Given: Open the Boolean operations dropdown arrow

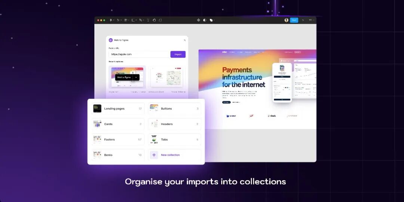Looking at the screenshot, I should point(214,20).
